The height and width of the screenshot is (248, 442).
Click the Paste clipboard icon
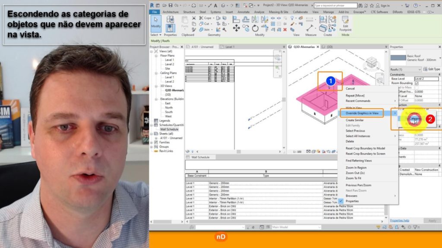(185, 22)
